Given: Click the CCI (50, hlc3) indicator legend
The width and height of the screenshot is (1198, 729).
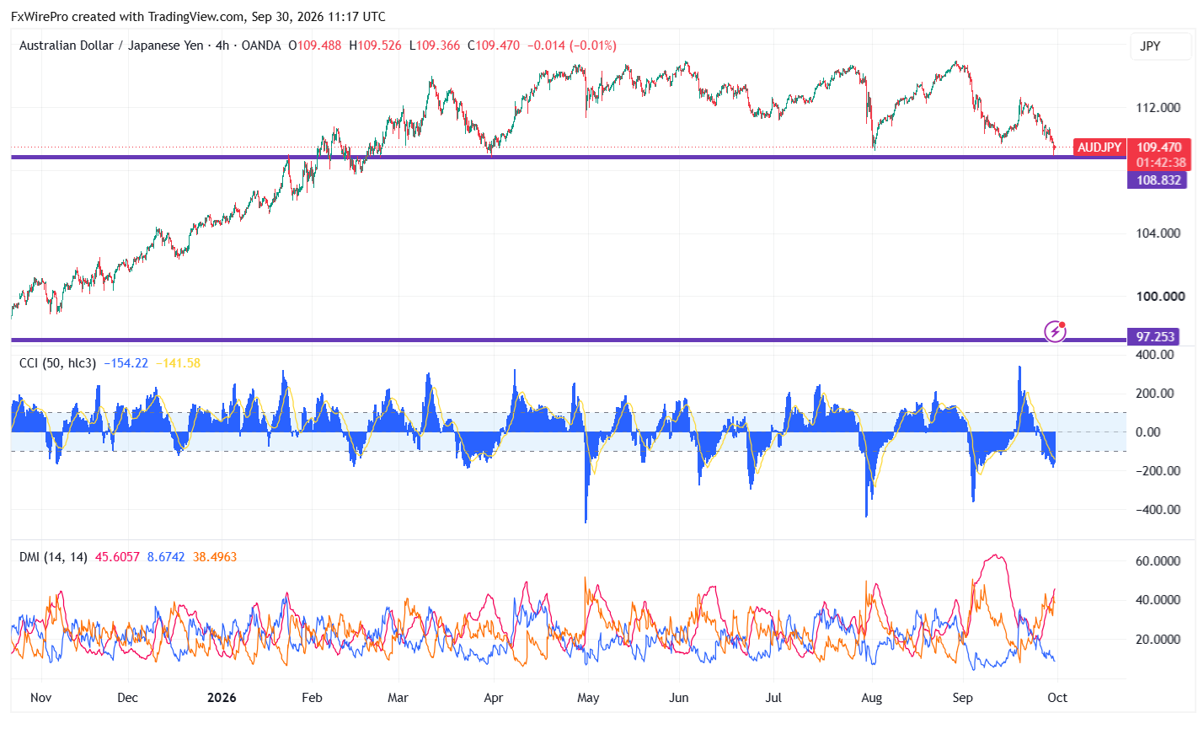Looking at the screenshot, I should 57,363.
